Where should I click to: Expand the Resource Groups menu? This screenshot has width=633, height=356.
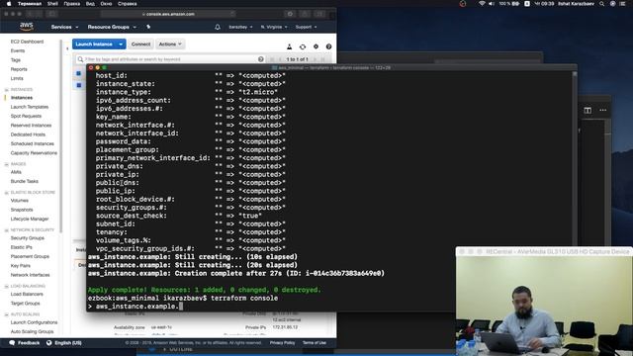112,27
